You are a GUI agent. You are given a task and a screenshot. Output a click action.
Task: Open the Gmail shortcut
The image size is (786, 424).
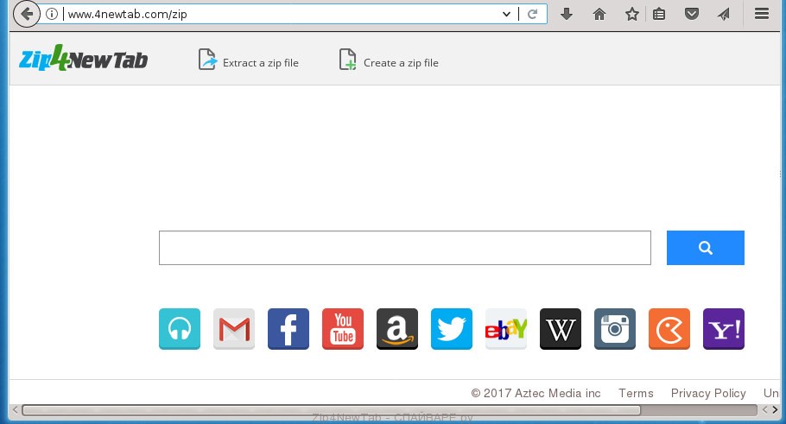tap(234, 329)
